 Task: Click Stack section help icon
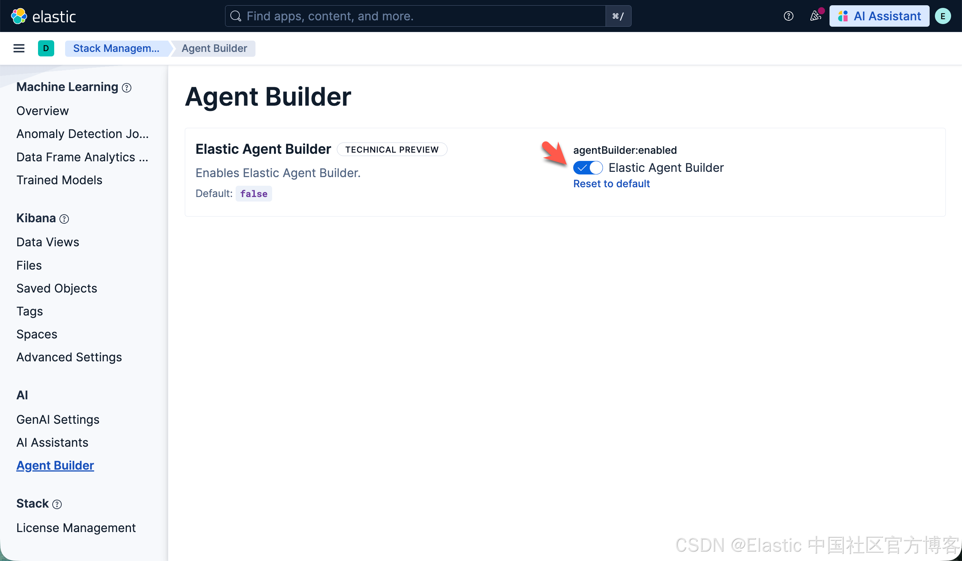point(57,504)
